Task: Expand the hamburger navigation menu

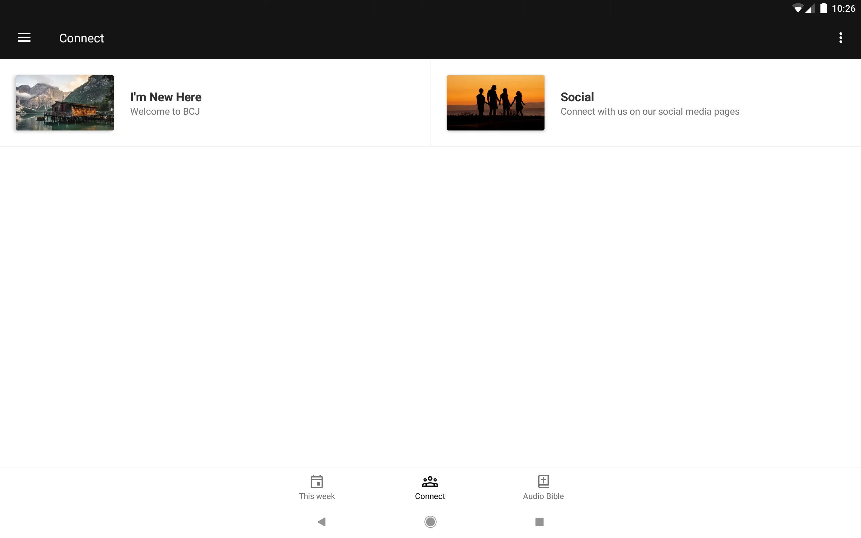Action: point(24,38)
